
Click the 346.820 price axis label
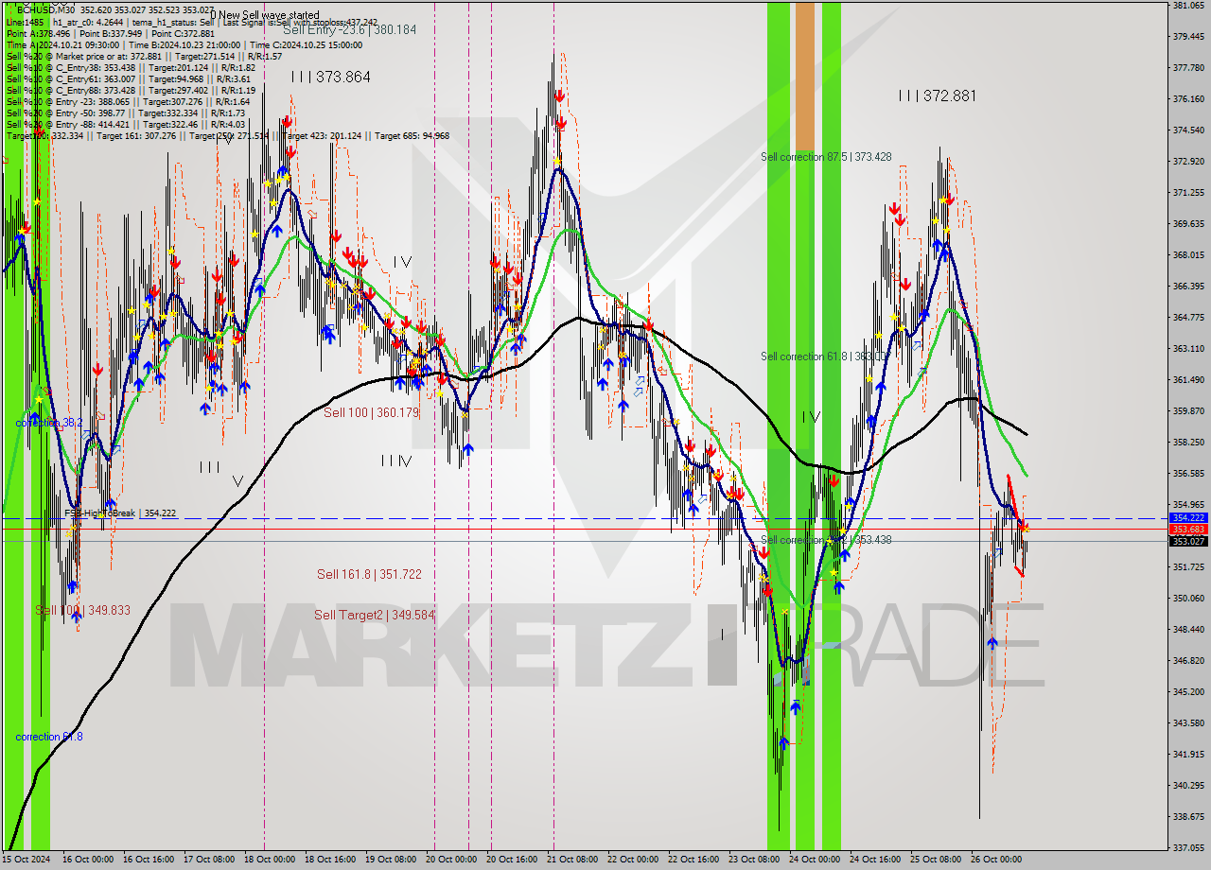click(1188, 660)
